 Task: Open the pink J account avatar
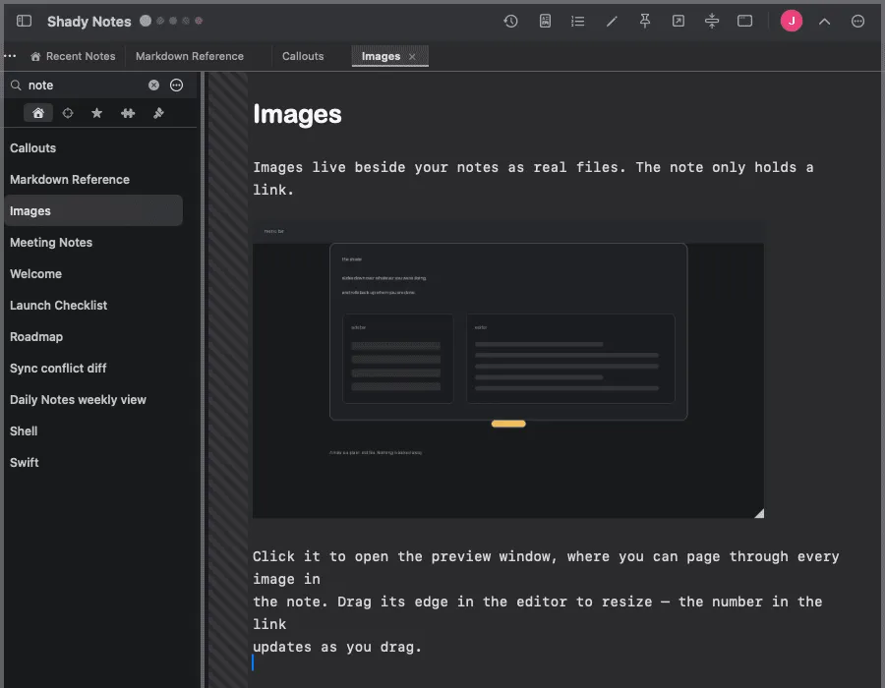tap(792, 22)
